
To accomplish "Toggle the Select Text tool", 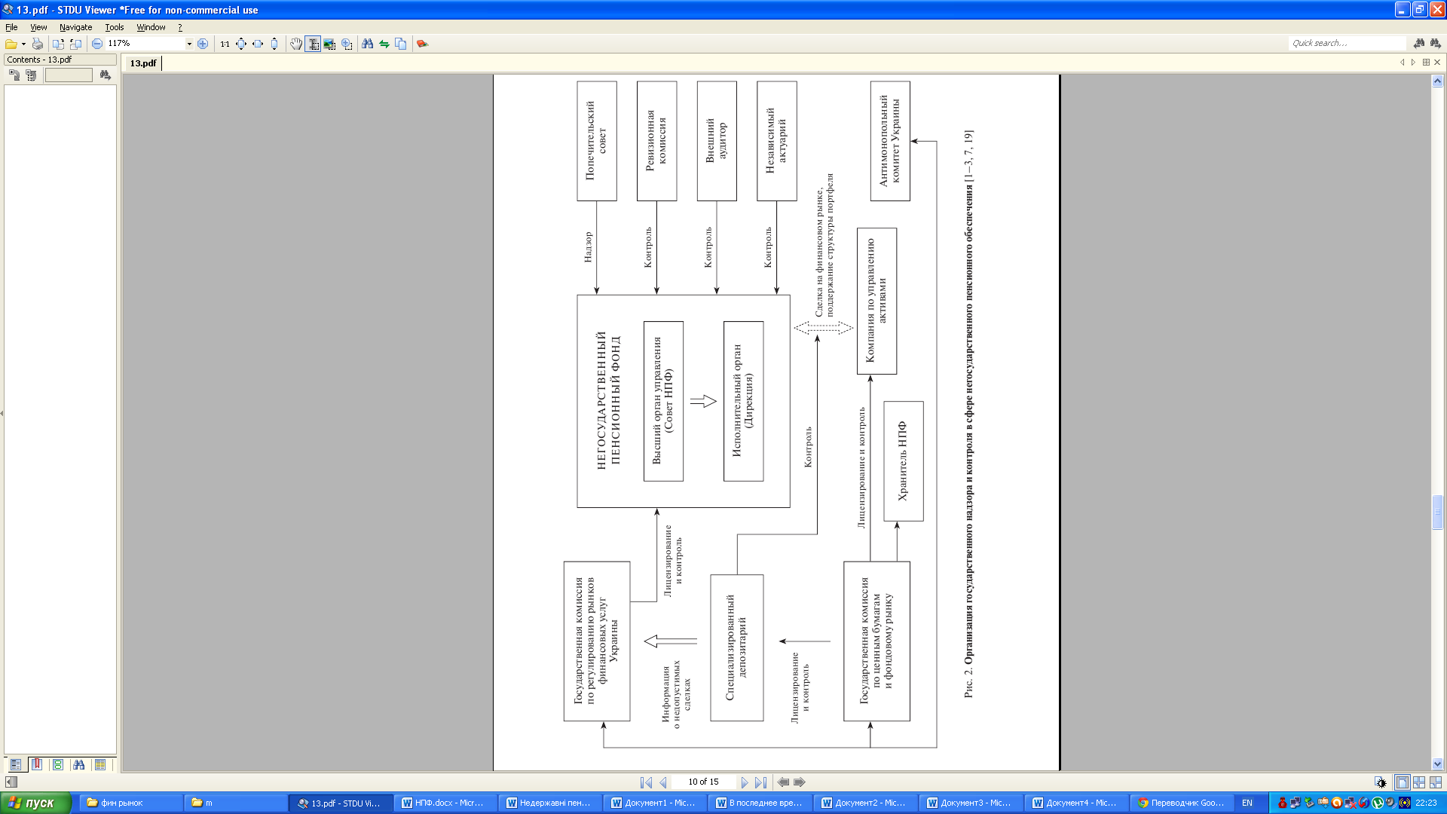I will (x=313, y=44).
